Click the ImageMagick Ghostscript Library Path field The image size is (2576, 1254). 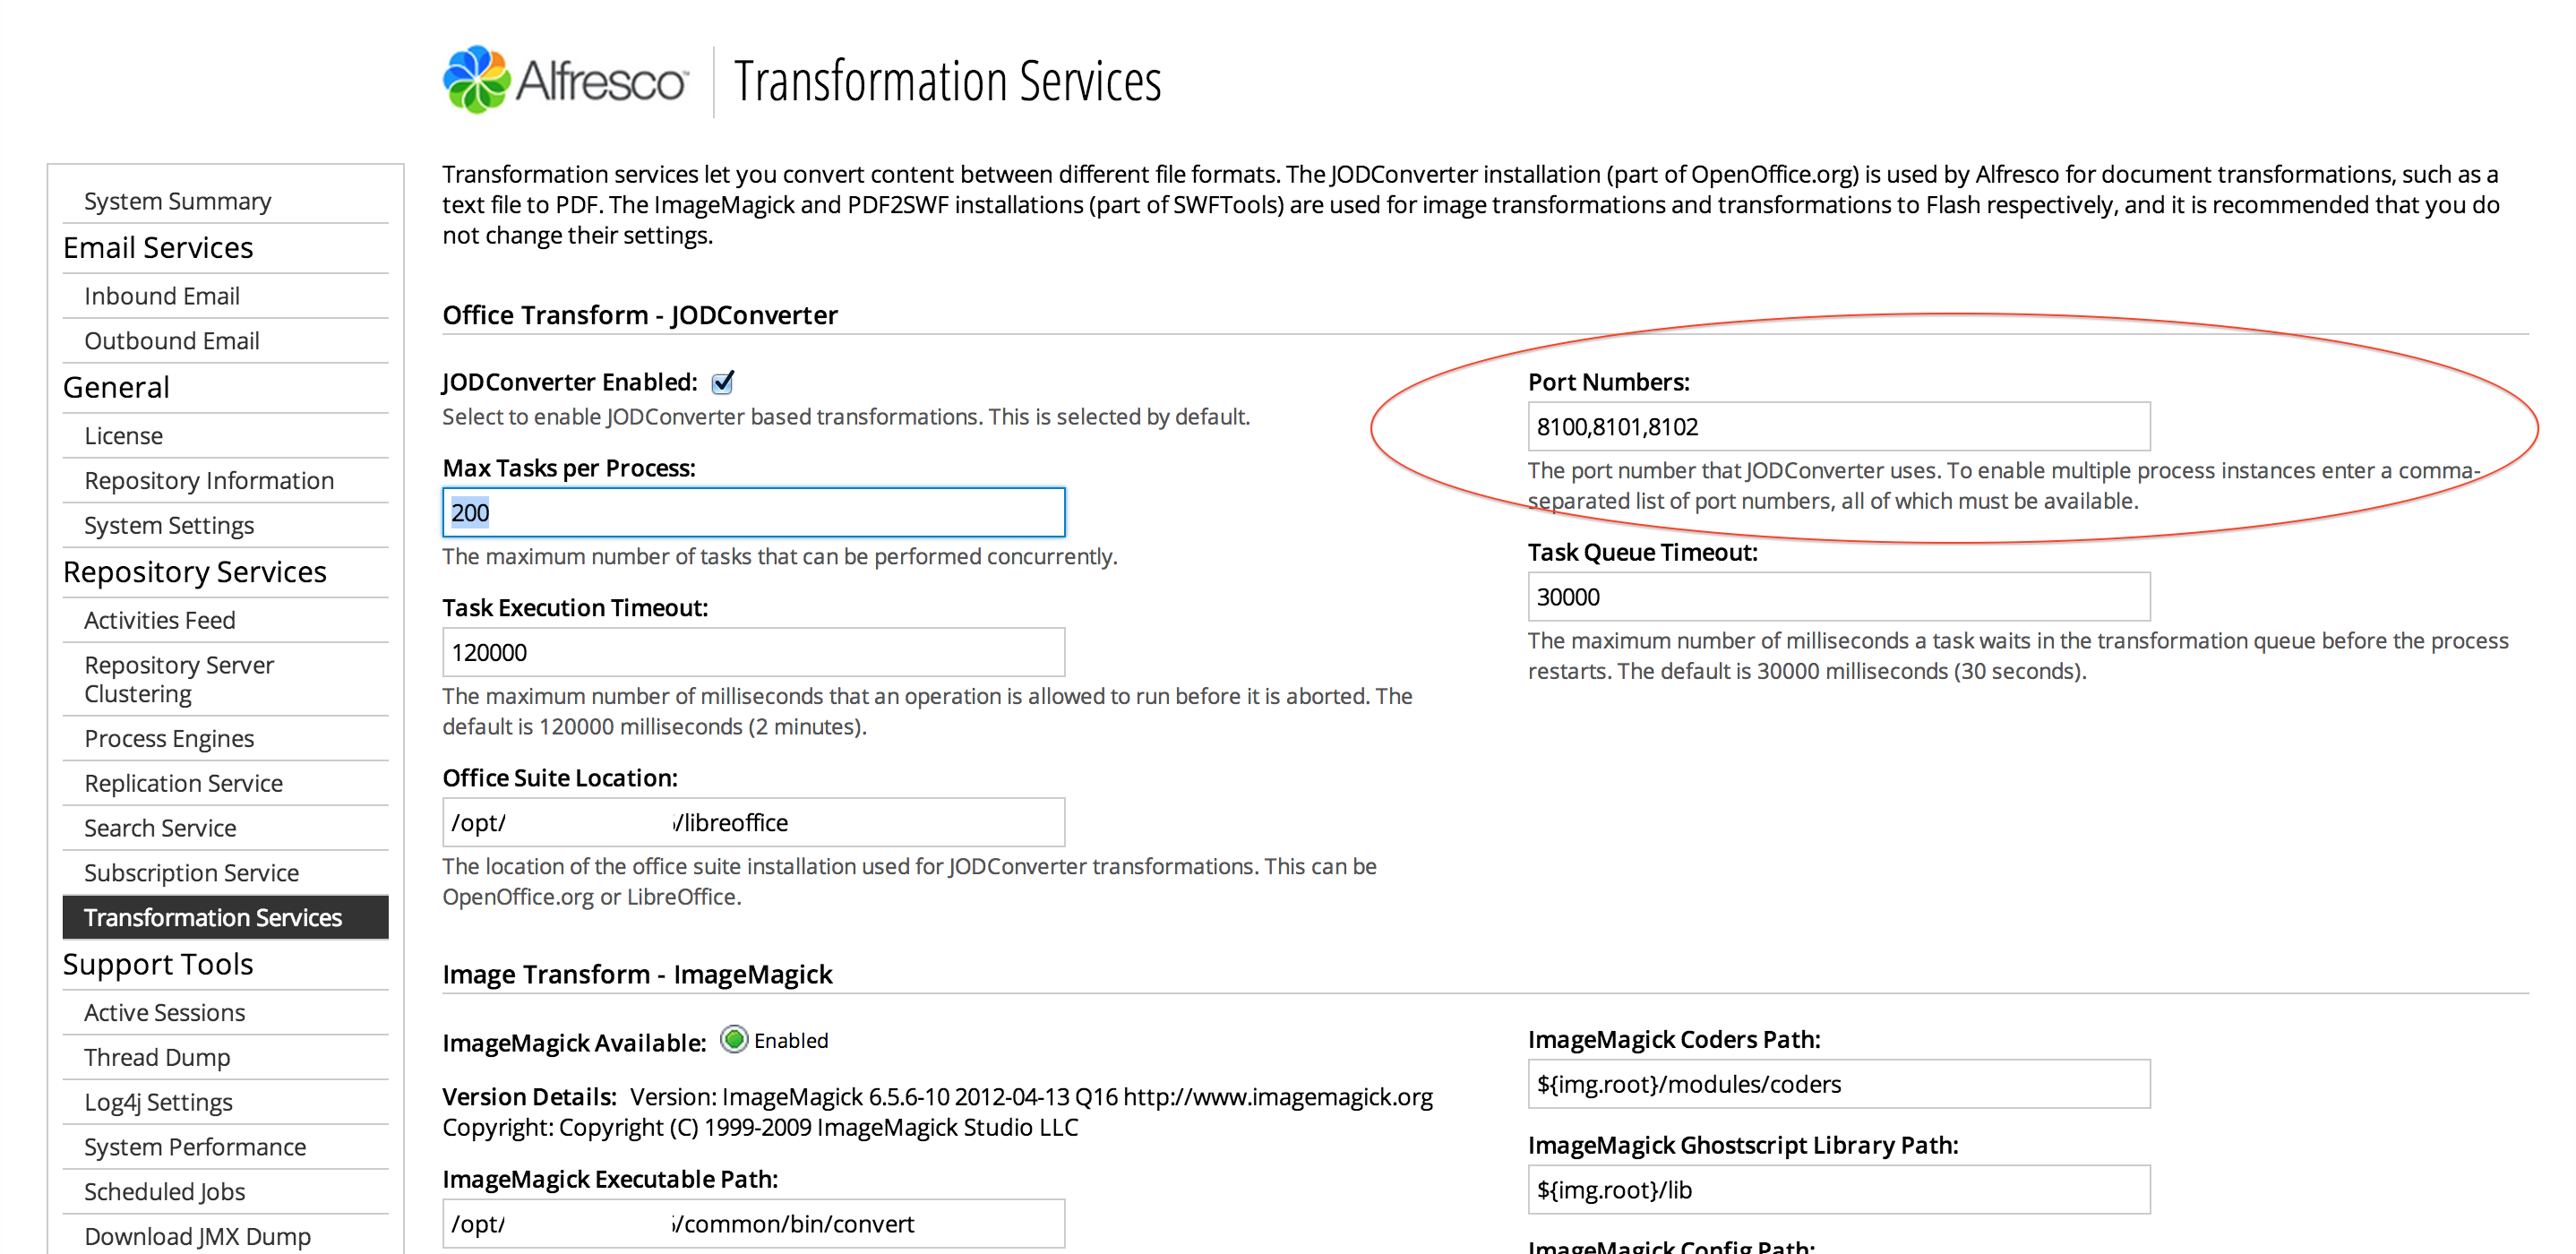(x=1839, y=1190)
